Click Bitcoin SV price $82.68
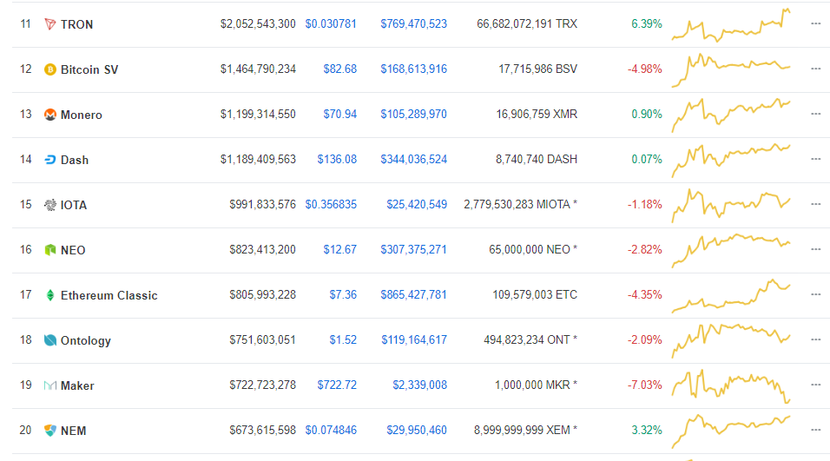The height and width of the screenshot is (461, 830). (x=339, y=69)
